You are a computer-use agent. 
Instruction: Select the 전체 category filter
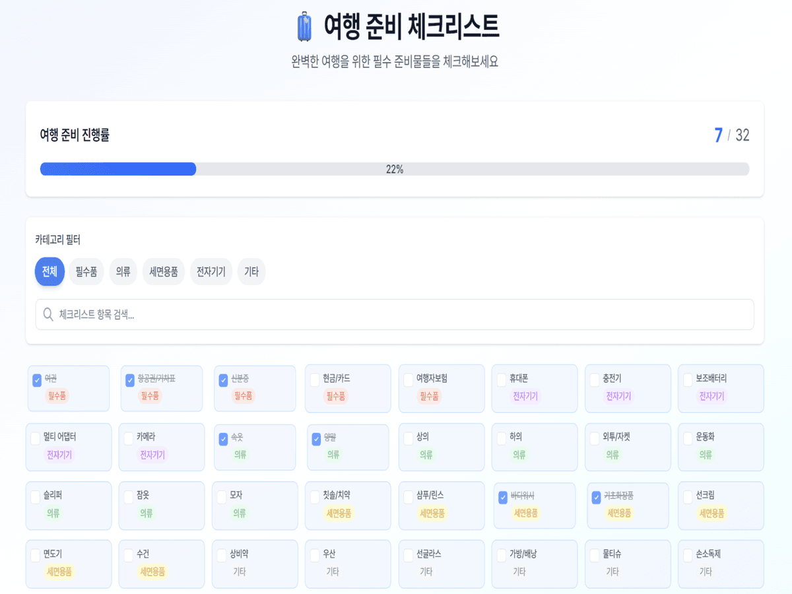pos(49,271)
